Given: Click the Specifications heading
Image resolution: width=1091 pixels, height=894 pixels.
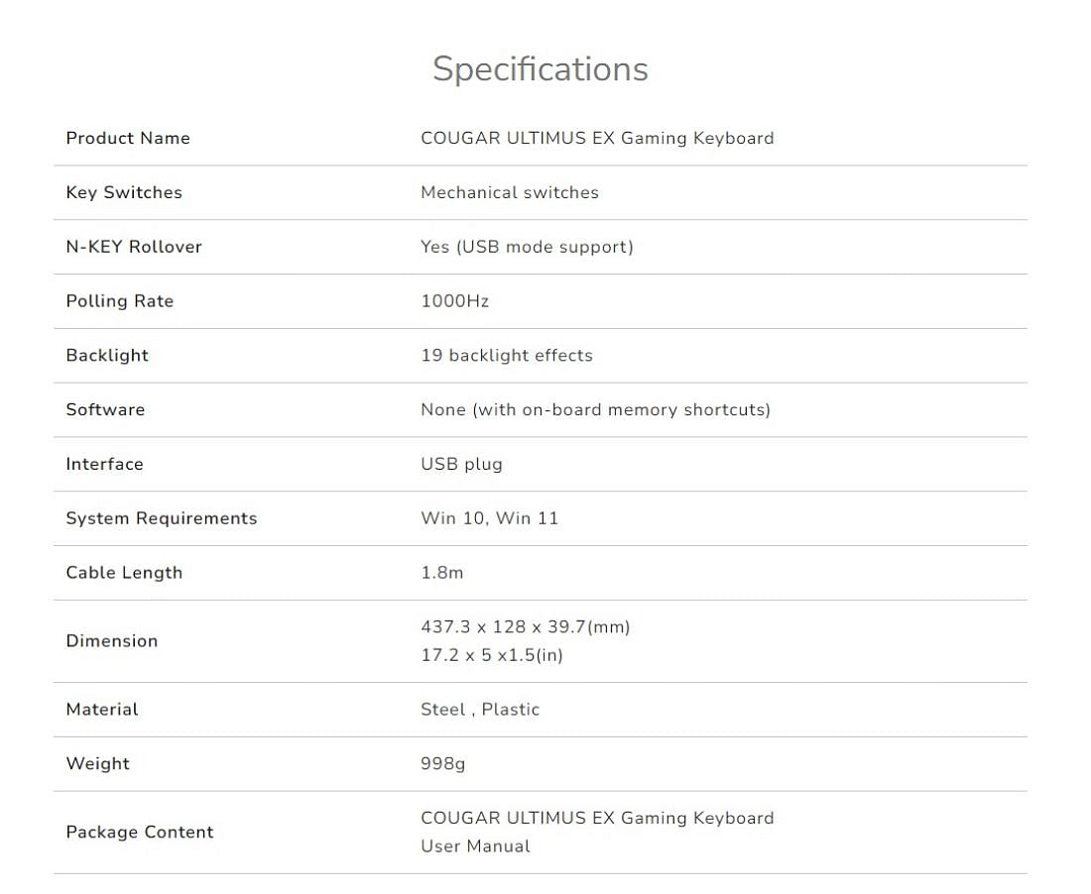Looking at the screenshot, I should tap(540, 69).
